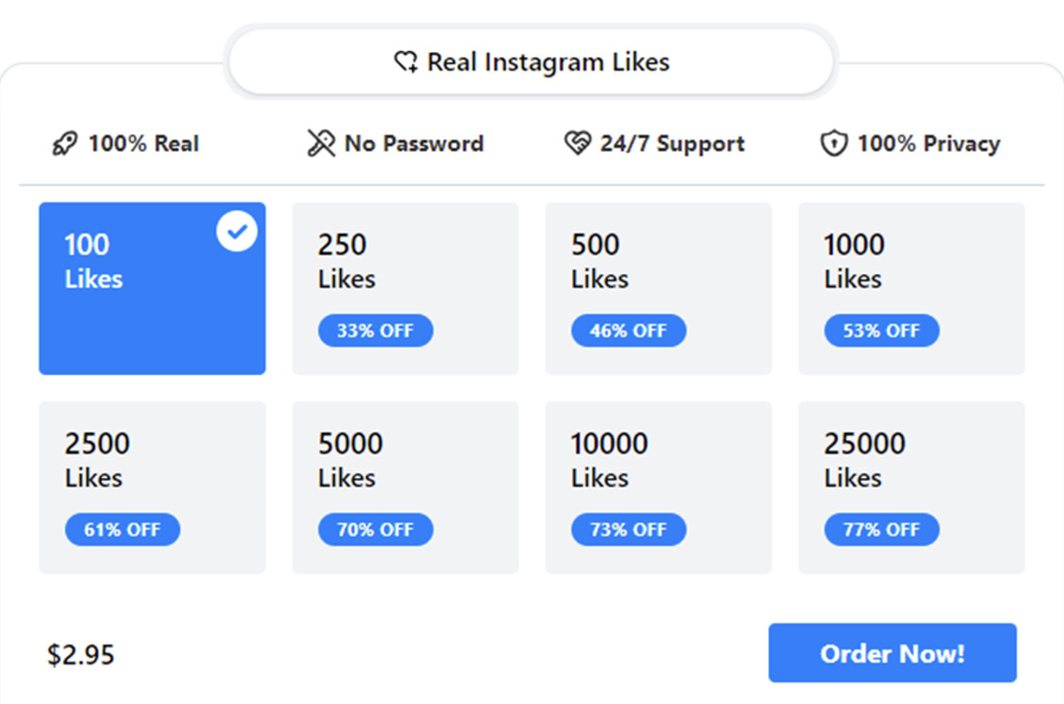Image resolution: width=1064 pixels, height=704 pixels.
Task: Click the handshake heart 24/7 Support icon
Action: point(577,143)
